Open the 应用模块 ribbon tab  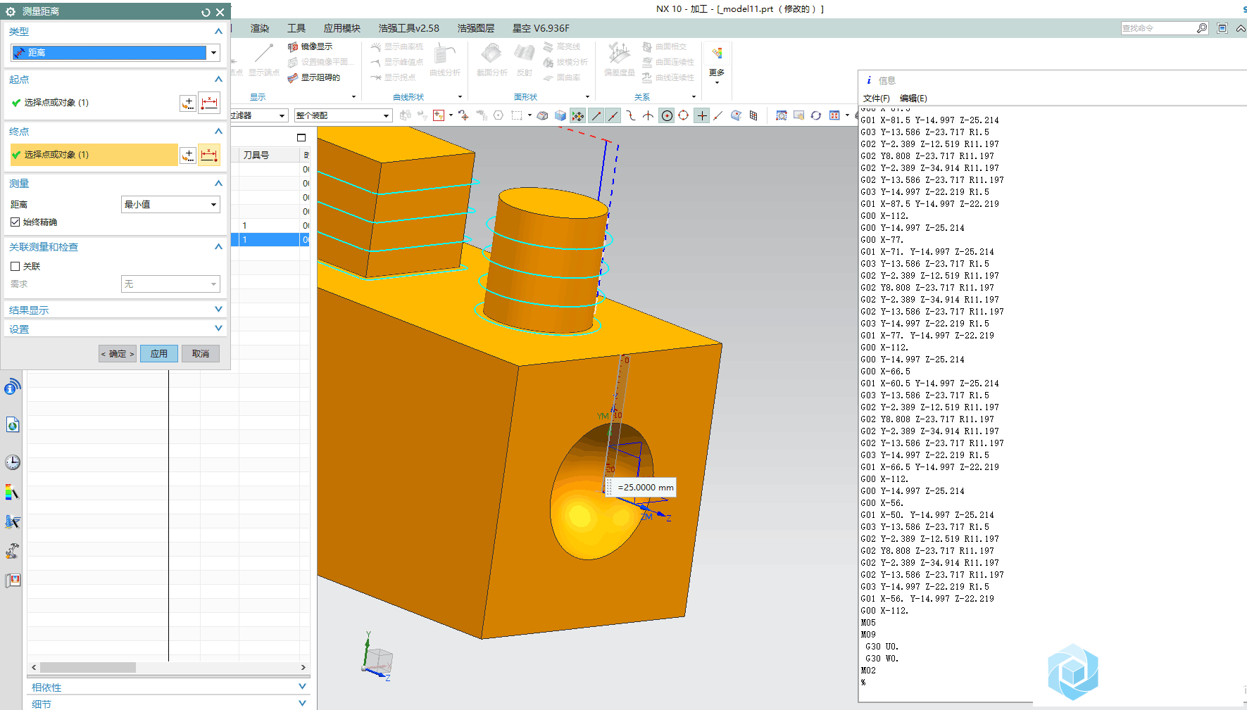(x=341, y=28)
